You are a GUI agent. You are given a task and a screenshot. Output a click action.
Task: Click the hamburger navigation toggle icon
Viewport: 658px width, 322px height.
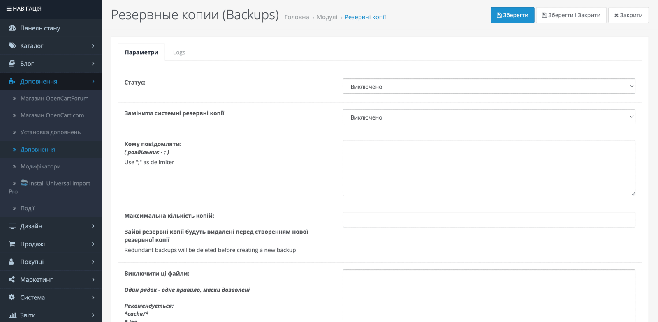[9, 9]
